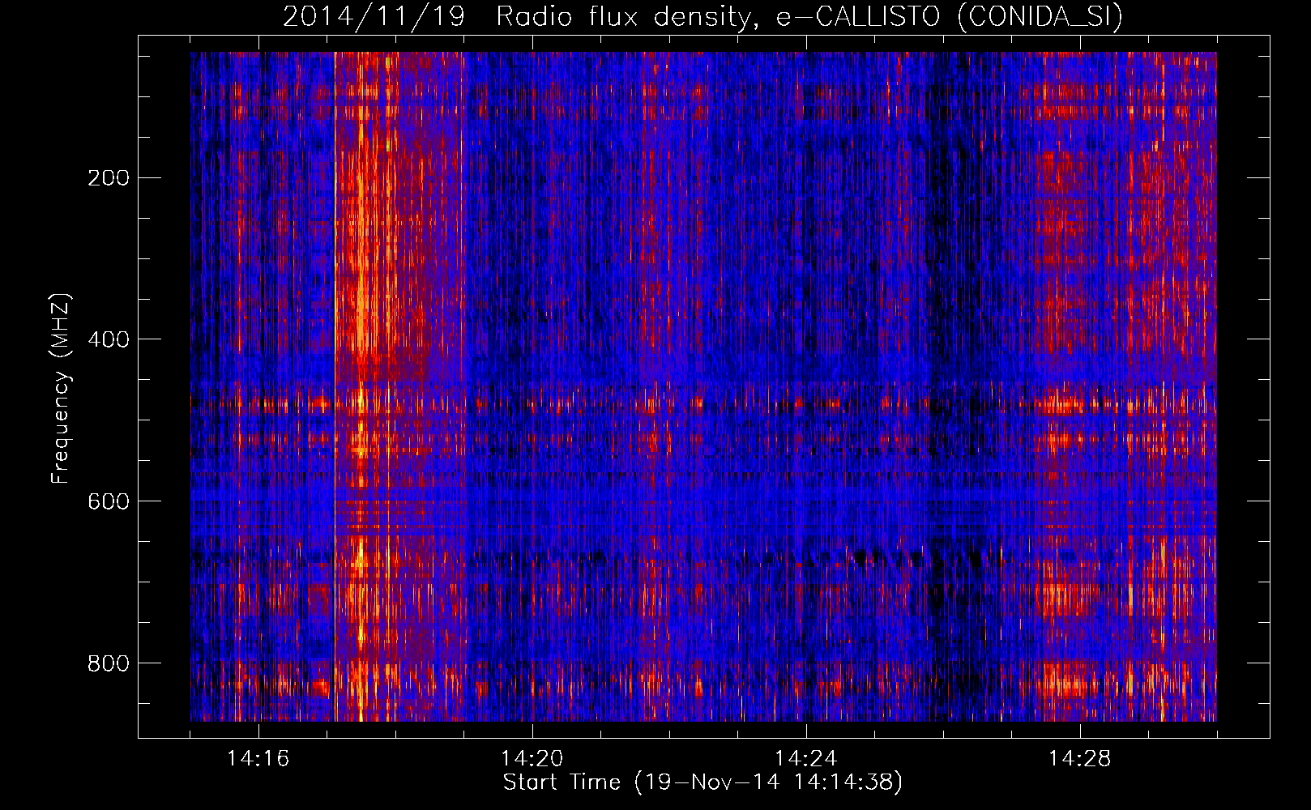The width and height of the screenshot is (1311, 810).
Task: Click the 600 frequency tick label
Action: click(x=109, y=501)
